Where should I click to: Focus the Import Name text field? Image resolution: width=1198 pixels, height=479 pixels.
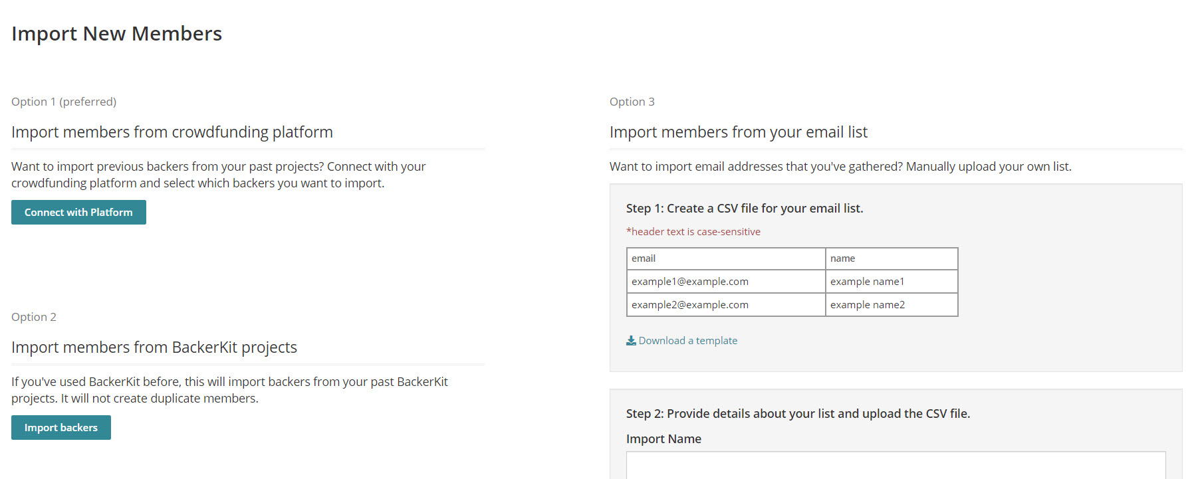[896, 465]
